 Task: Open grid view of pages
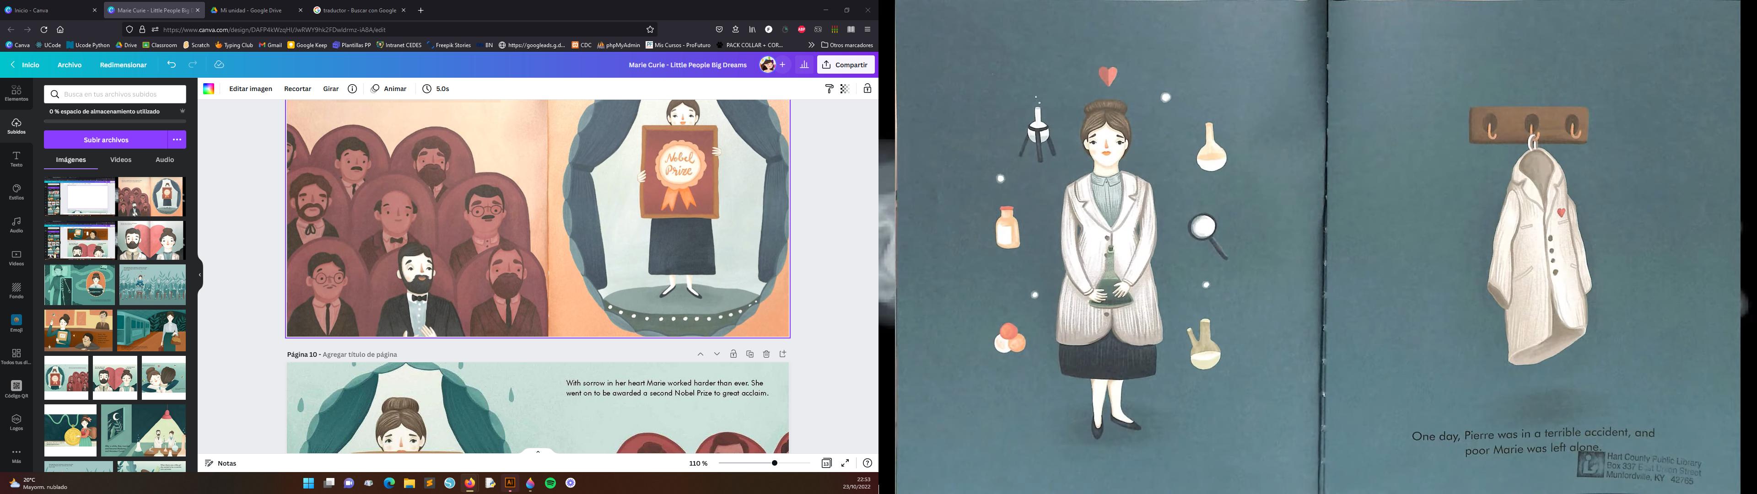pos(827,463)
